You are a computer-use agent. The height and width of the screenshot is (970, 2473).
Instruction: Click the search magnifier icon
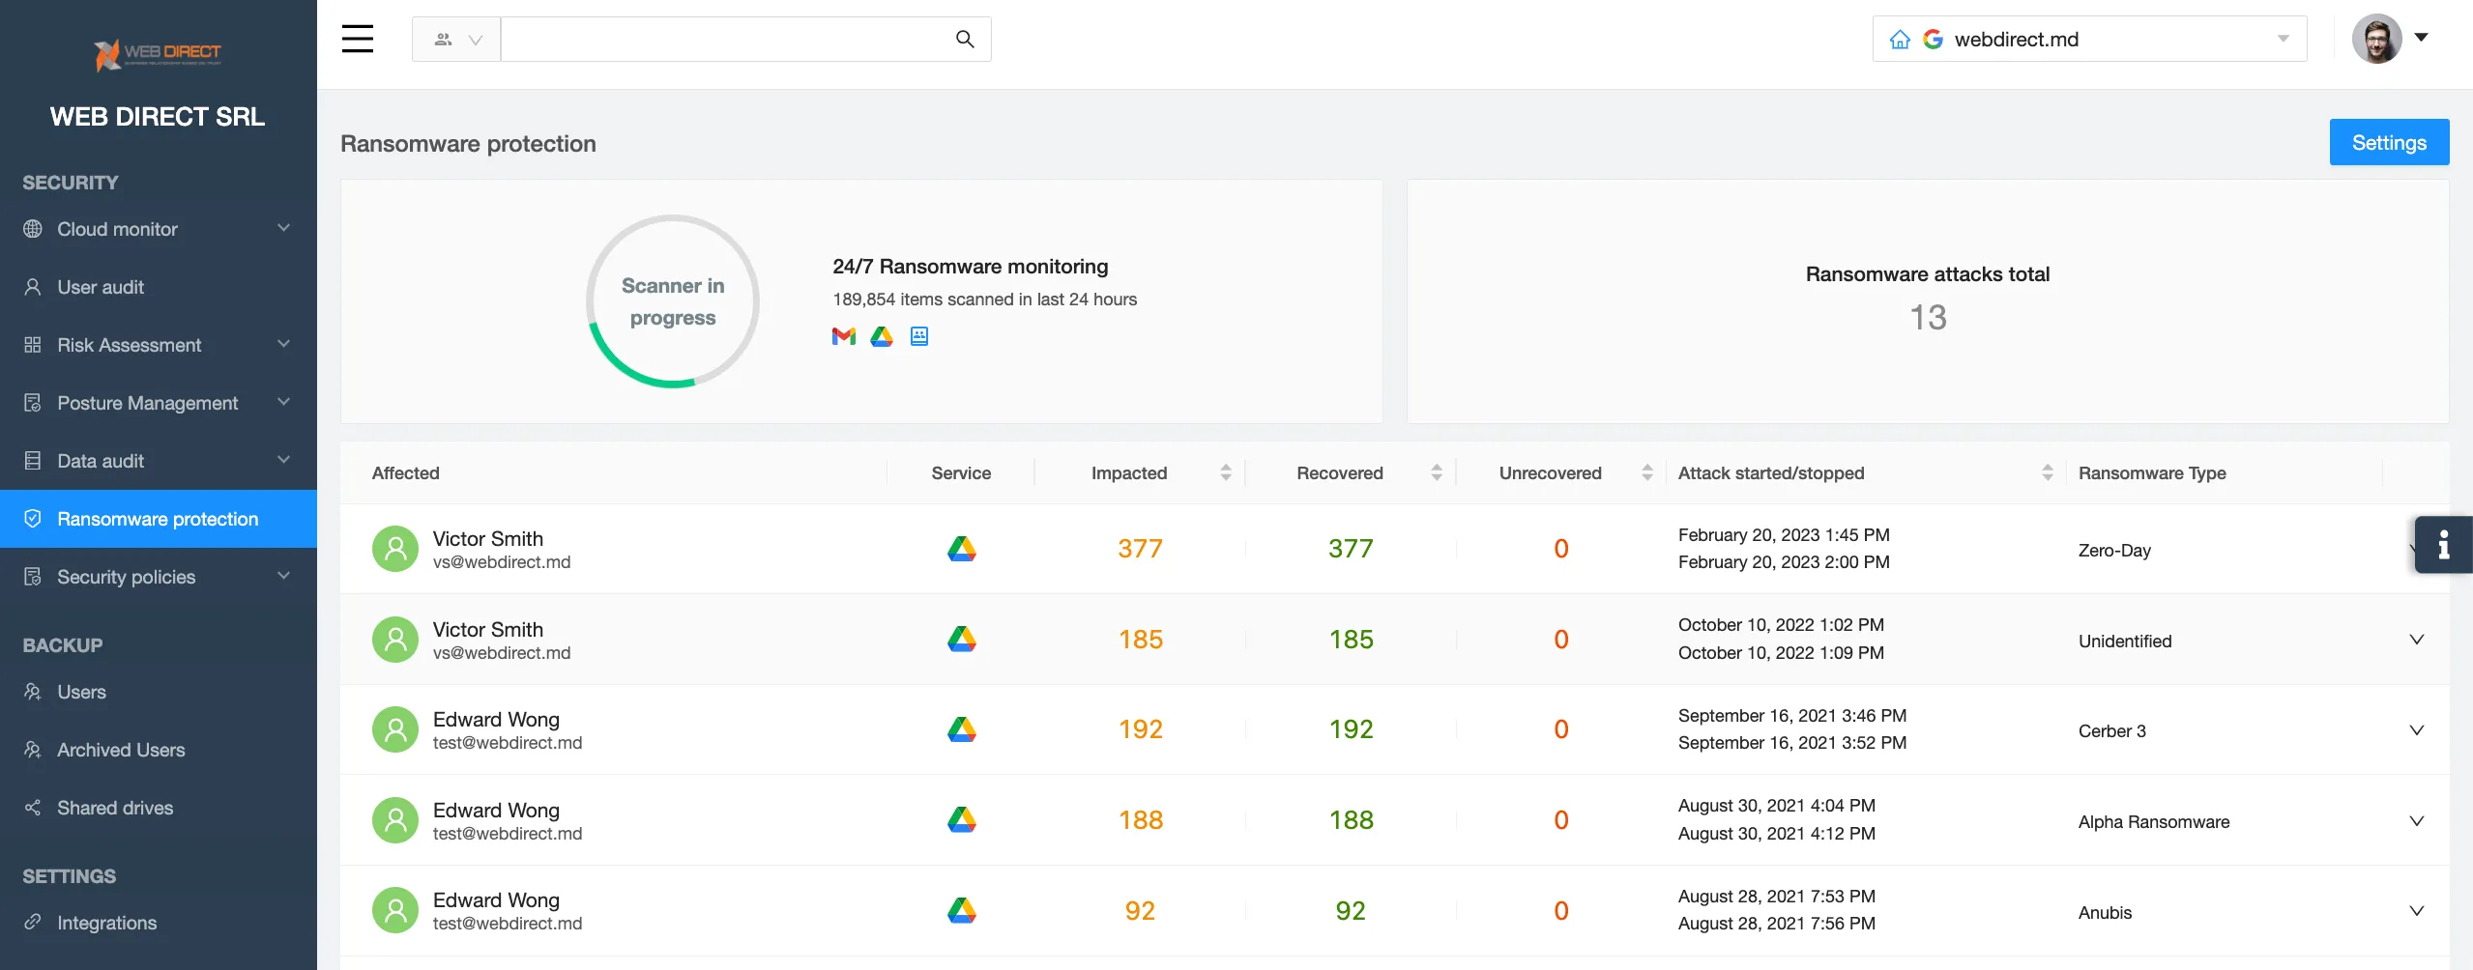pyautogui.click(x=964, y=39)
